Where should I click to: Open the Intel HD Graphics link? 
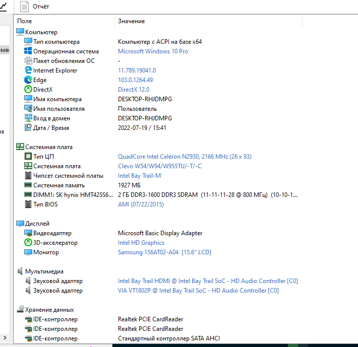click(141, 243)
